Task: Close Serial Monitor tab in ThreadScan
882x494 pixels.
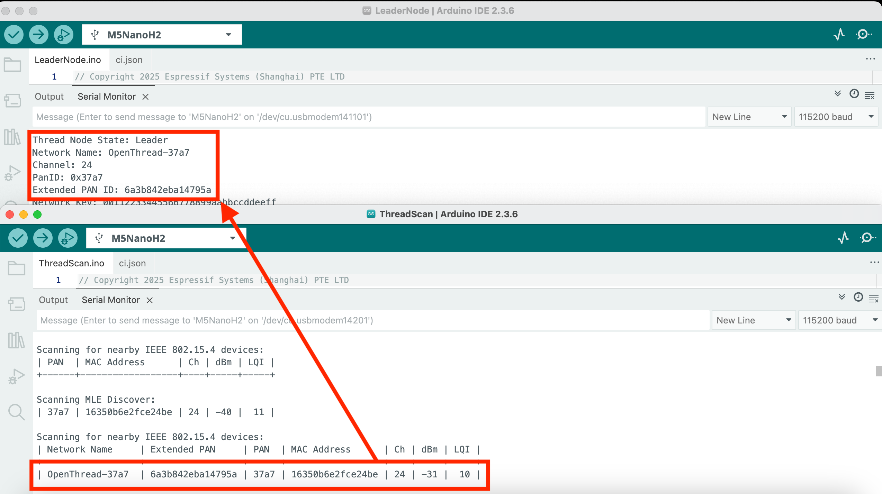Action: [x=150, y=300]
